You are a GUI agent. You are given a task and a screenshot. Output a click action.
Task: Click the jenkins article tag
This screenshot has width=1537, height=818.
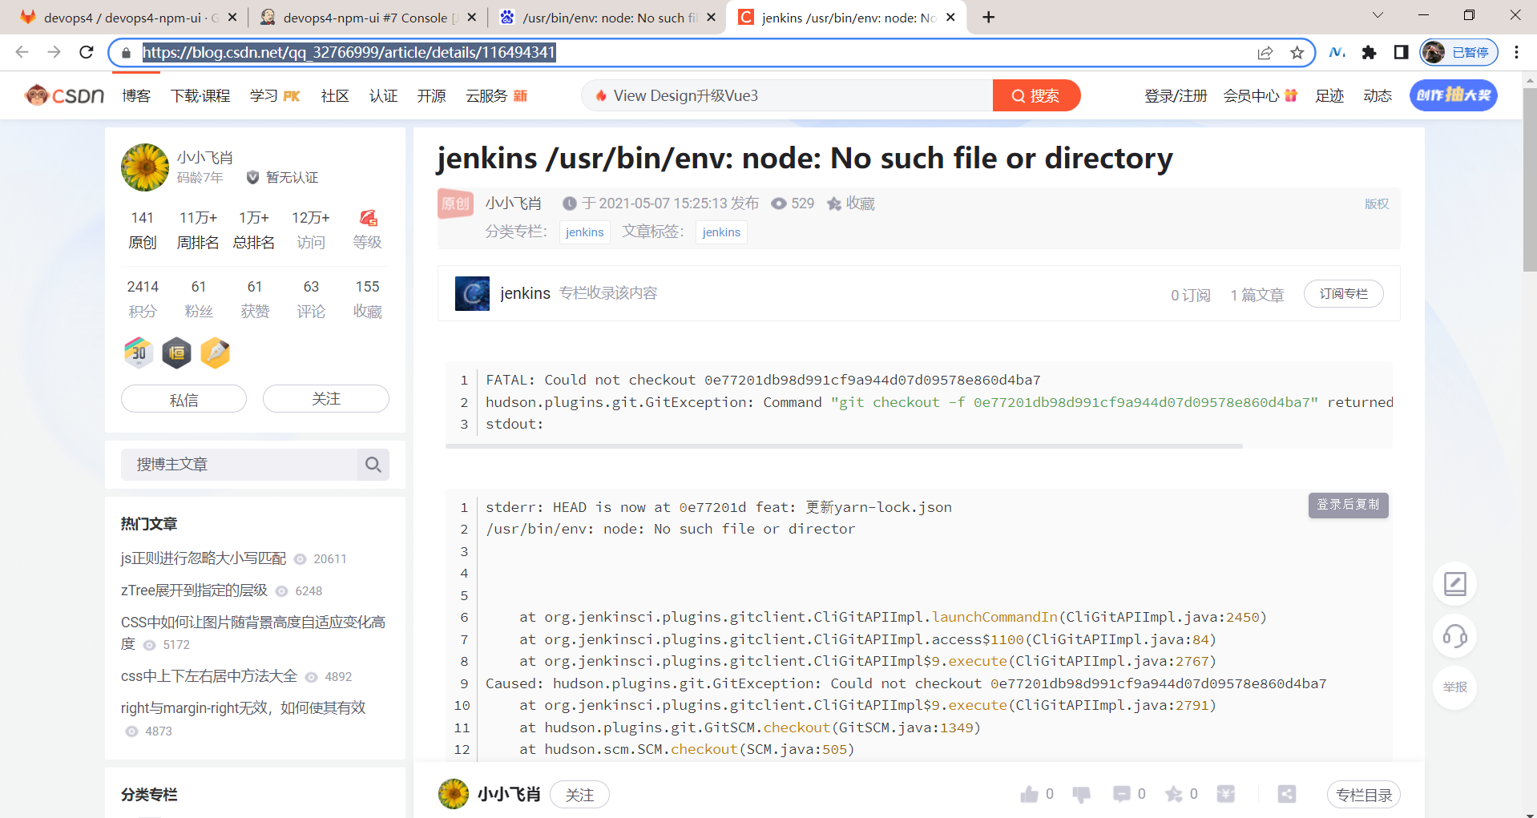721,232
